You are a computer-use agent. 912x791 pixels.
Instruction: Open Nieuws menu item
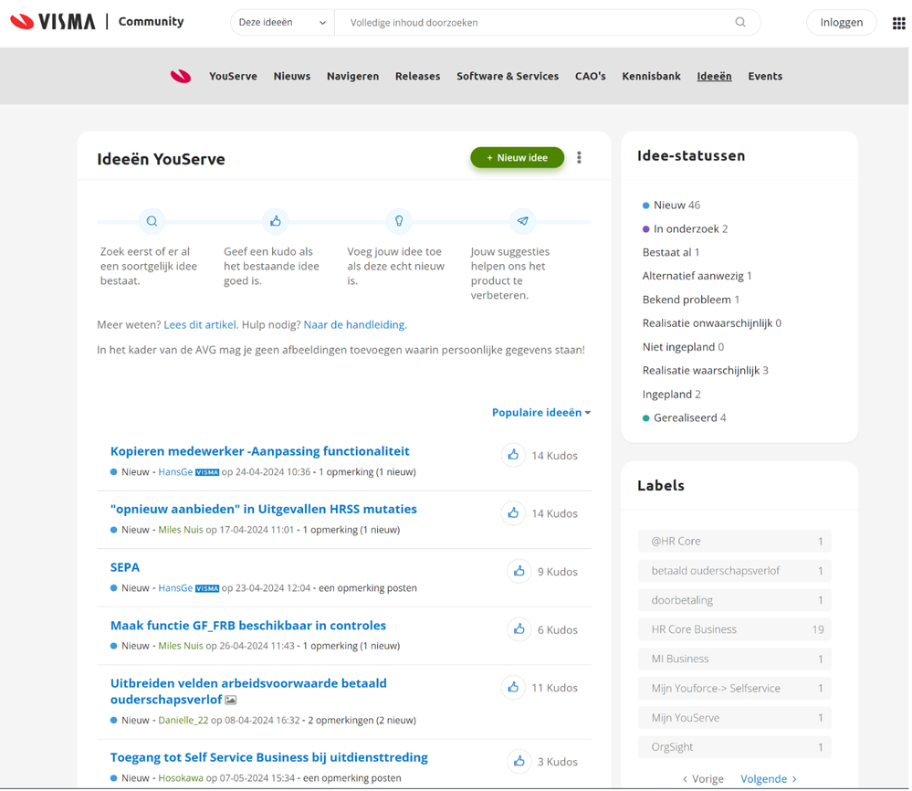pyautogui.click(x=292, y=76)
